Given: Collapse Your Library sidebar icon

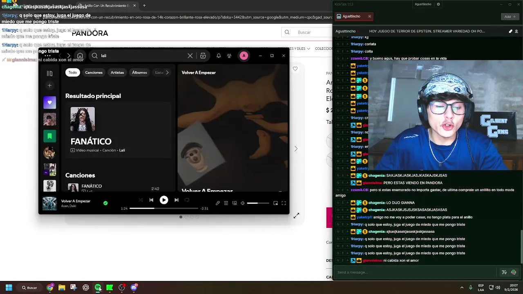Looking at the screenshot, I should pos(49,73).
